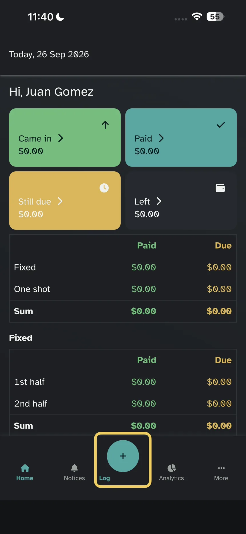Tap the checkmark icon on Paid card
The height and width of the screenshot is (534, 246).
coord(221,125)
